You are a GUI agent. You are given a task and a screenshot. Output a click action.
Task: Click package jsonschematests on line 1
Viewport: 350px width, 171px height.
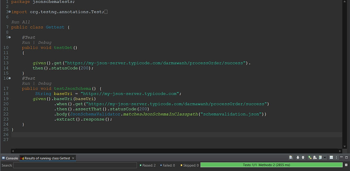(x=43, y=2)
